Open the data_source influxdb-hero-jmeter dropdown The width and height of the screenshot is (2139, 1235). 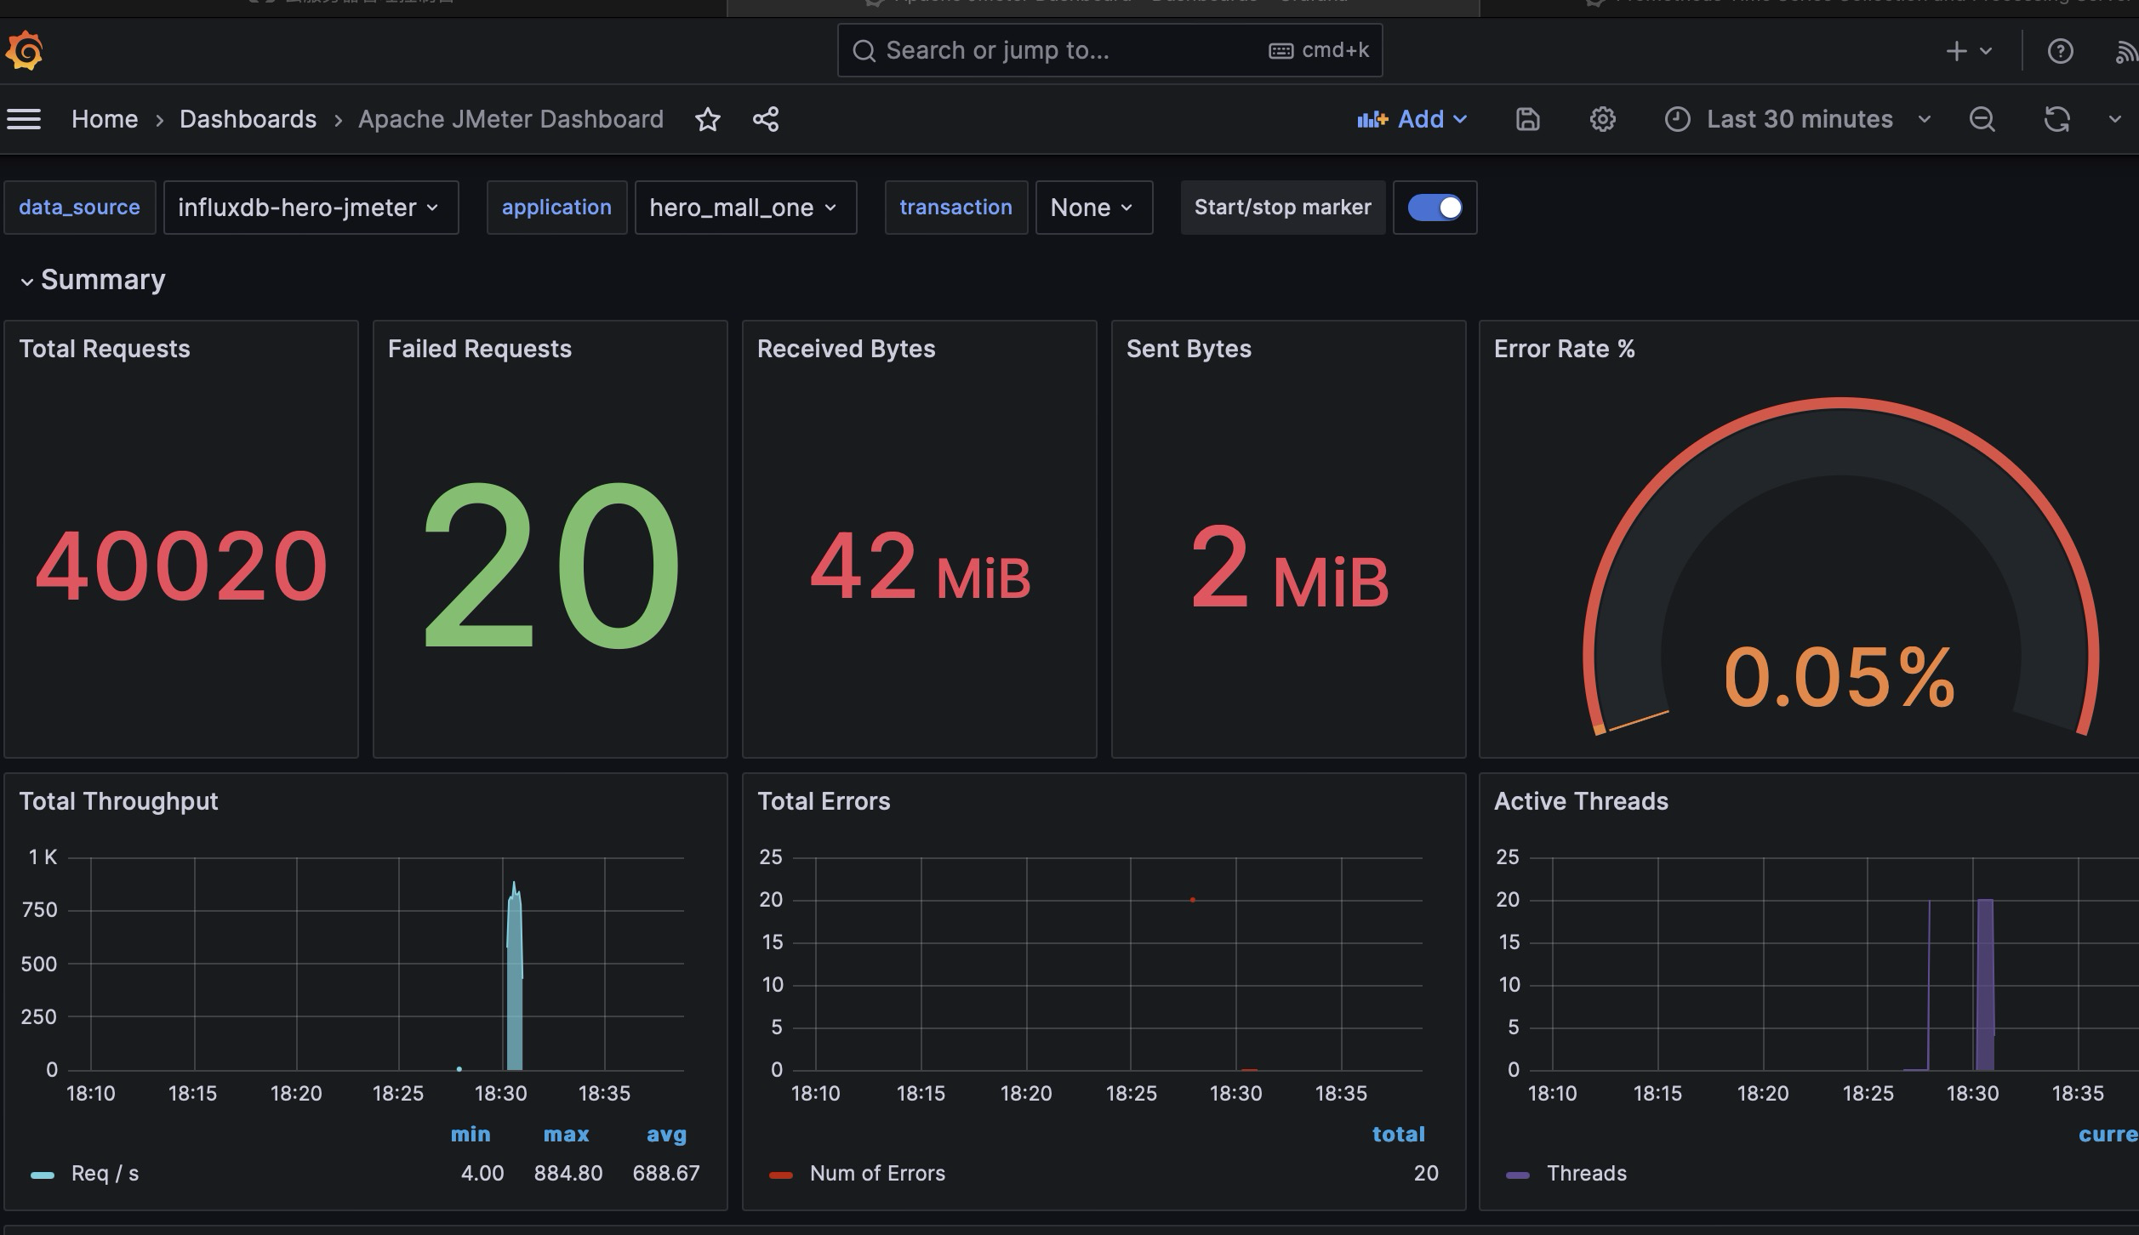(311, 208)
